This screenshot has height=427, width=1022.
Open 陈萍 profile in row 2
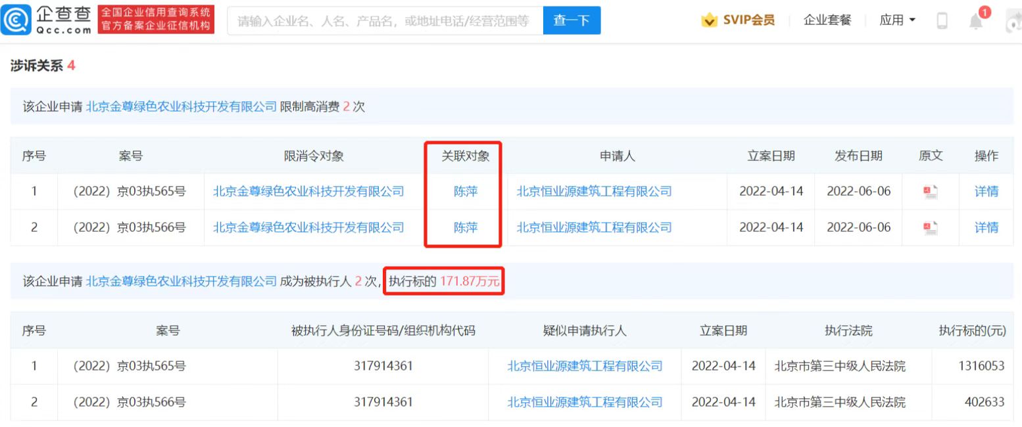466,227
